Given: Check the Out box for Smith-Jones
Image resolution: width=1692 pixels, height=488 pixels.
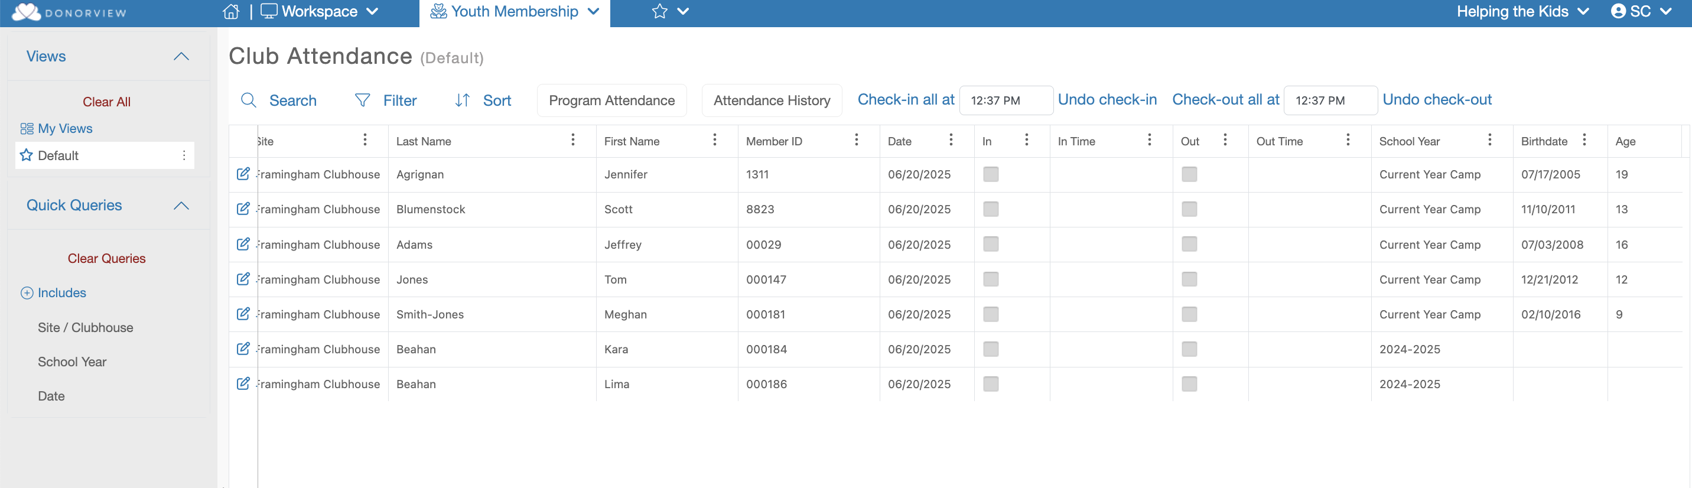Looking at the screenshot, I should (1189, 314).
